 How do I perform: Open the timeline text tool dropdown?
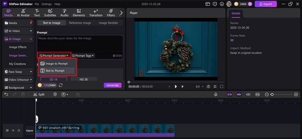(65, 95)
